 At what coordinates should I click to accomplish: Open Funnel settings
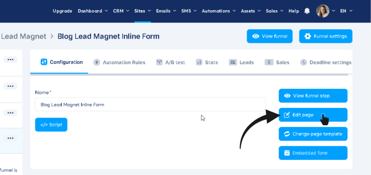pyautogui.click(x=326, y=36)
